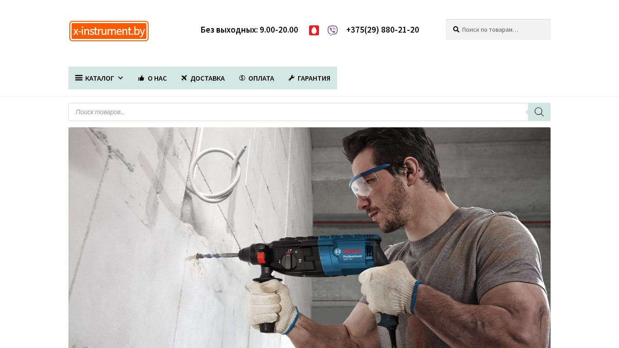Open the Оплата menu item

pyautogui.click(x=256, y=78)
